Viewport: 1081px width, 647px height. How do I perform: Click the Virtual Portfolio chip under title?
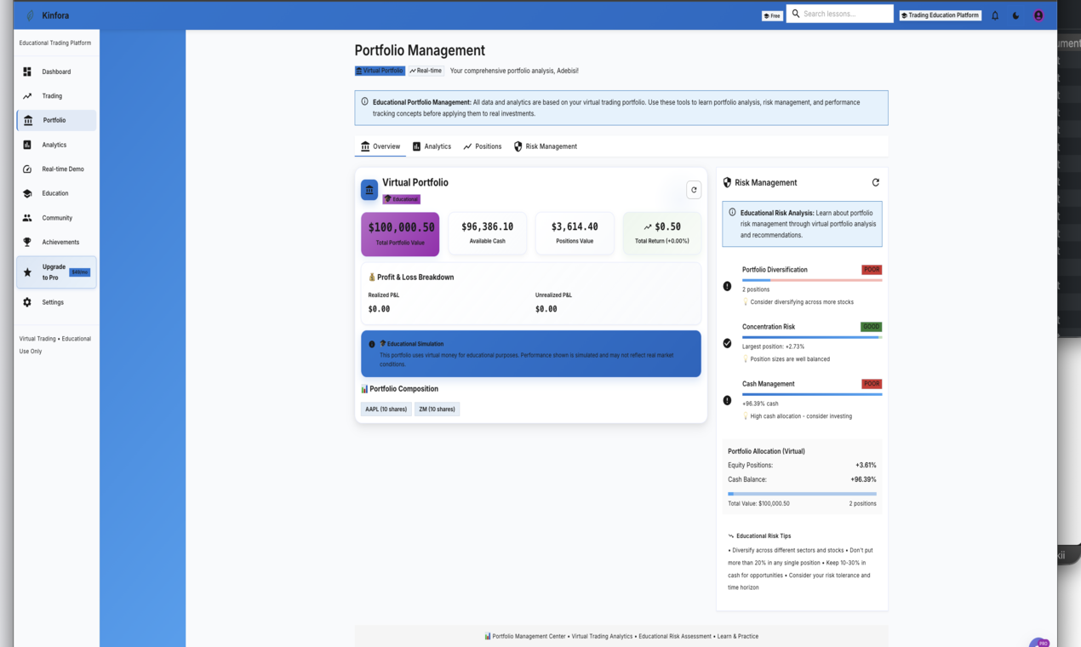pyautogui.click(x=380, y=71)
